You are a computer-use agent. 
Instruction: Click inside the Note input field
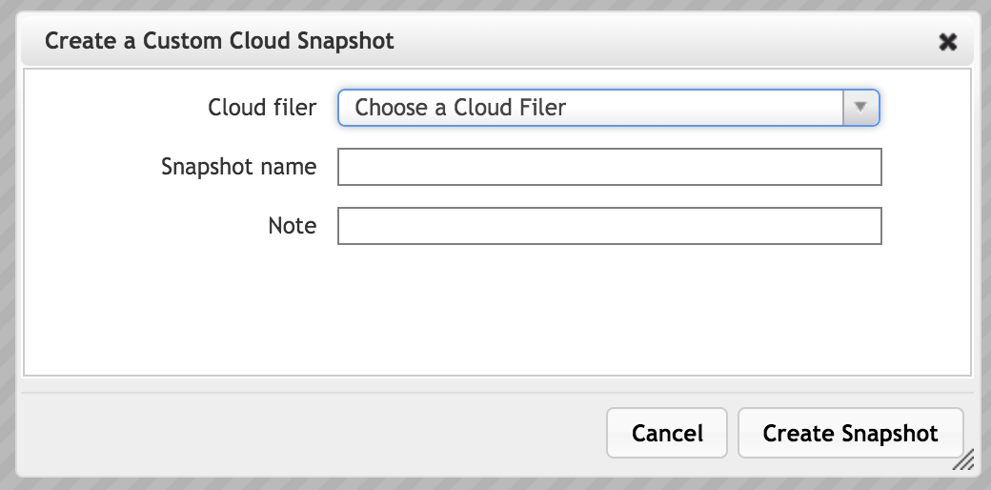tap(609, 226)
